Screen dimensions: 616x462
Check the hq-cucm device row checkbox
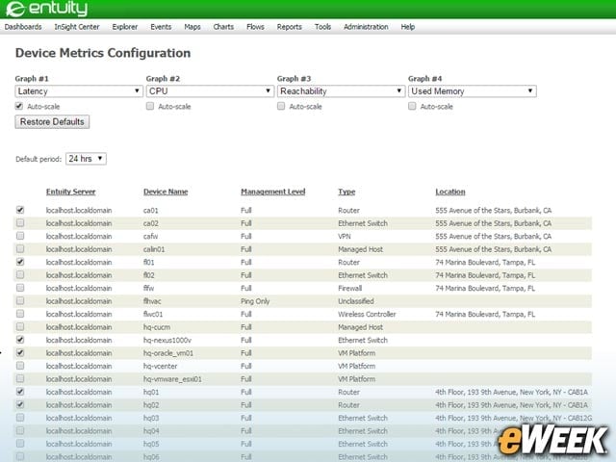pos(20,326)
